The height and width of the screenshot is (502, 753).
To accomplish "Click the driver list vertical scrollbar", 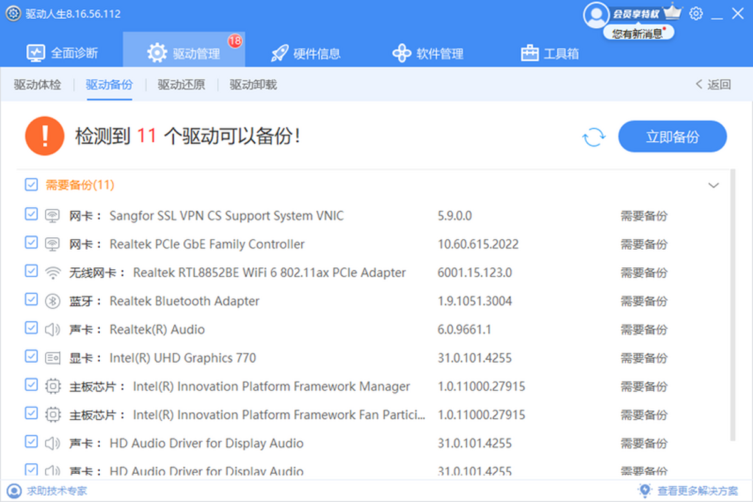I will point(732,301).
